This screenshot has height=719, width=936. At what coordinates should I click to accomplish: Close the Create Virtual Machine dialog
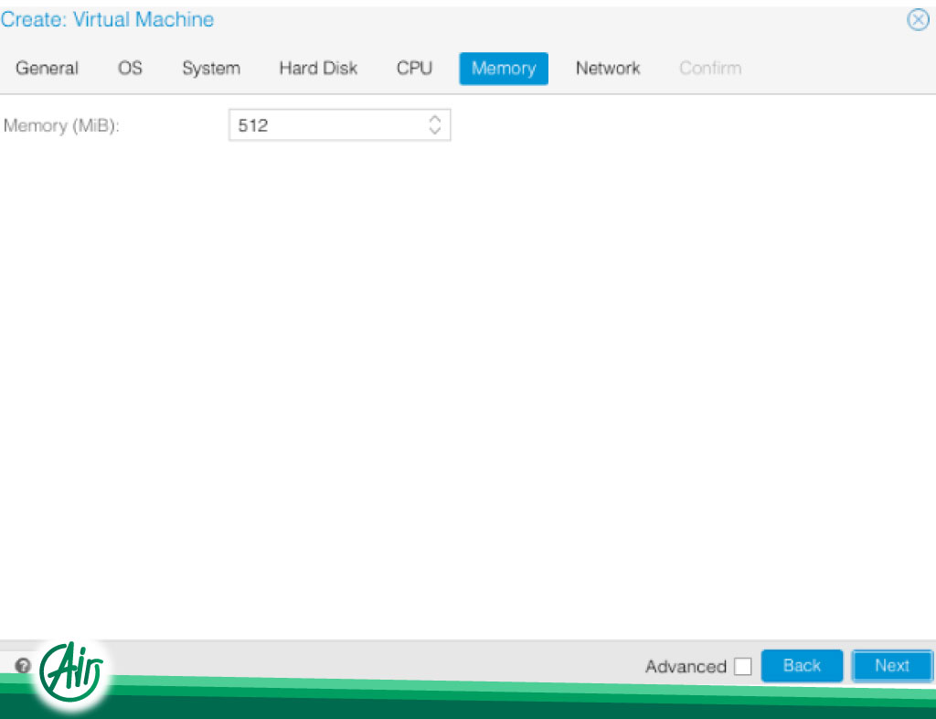[918, 20]
